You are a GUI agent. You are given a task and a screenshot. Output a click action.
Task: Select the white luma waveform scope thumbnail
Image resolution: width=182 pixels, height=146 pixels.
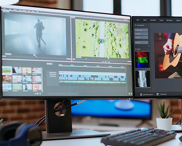click(x=143, y=79)
